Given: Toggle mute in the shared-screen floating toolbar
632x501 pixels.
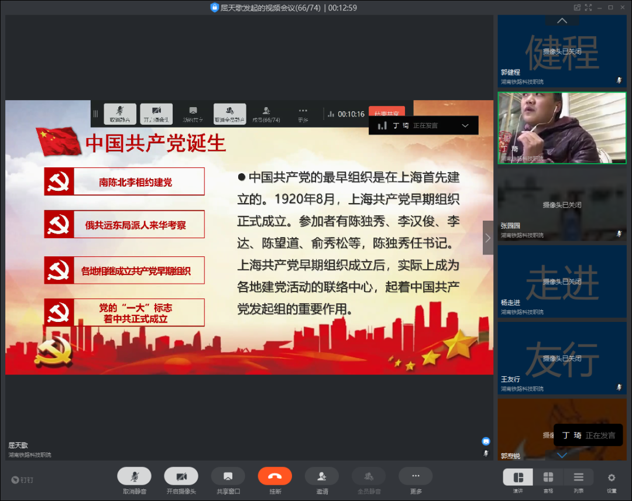Looking at the screenshot, I should pyautogui.click(x=120, y=114).
